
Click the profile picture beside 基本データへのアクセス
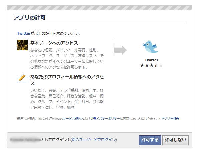click(22, 45)
